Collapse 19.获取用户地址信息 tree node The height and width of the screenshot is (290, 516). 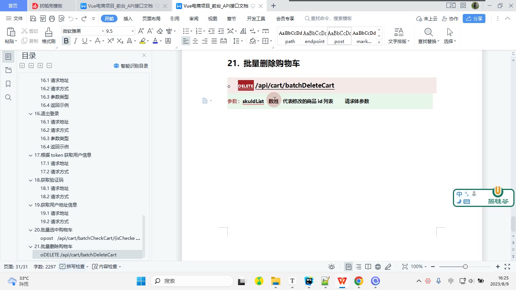(x=31, y=205)
